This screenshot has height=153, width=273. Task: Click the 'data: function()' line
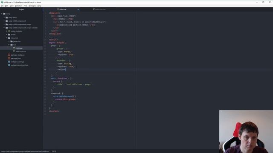(x=61, y=78)
